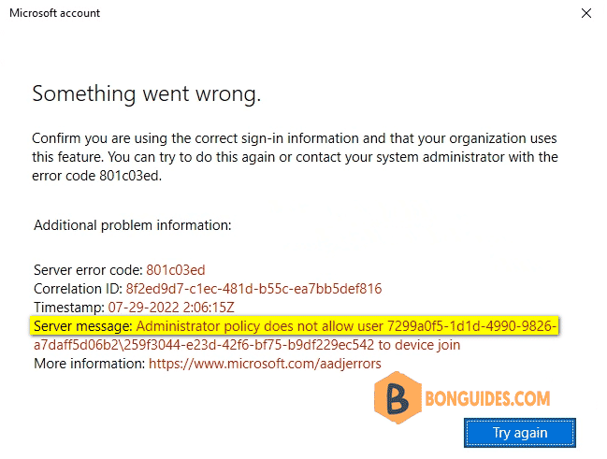Click the BONGUIDES.COM watermark text
The width and height of the screenshot is (607, 459).
(x=487, y=398)
